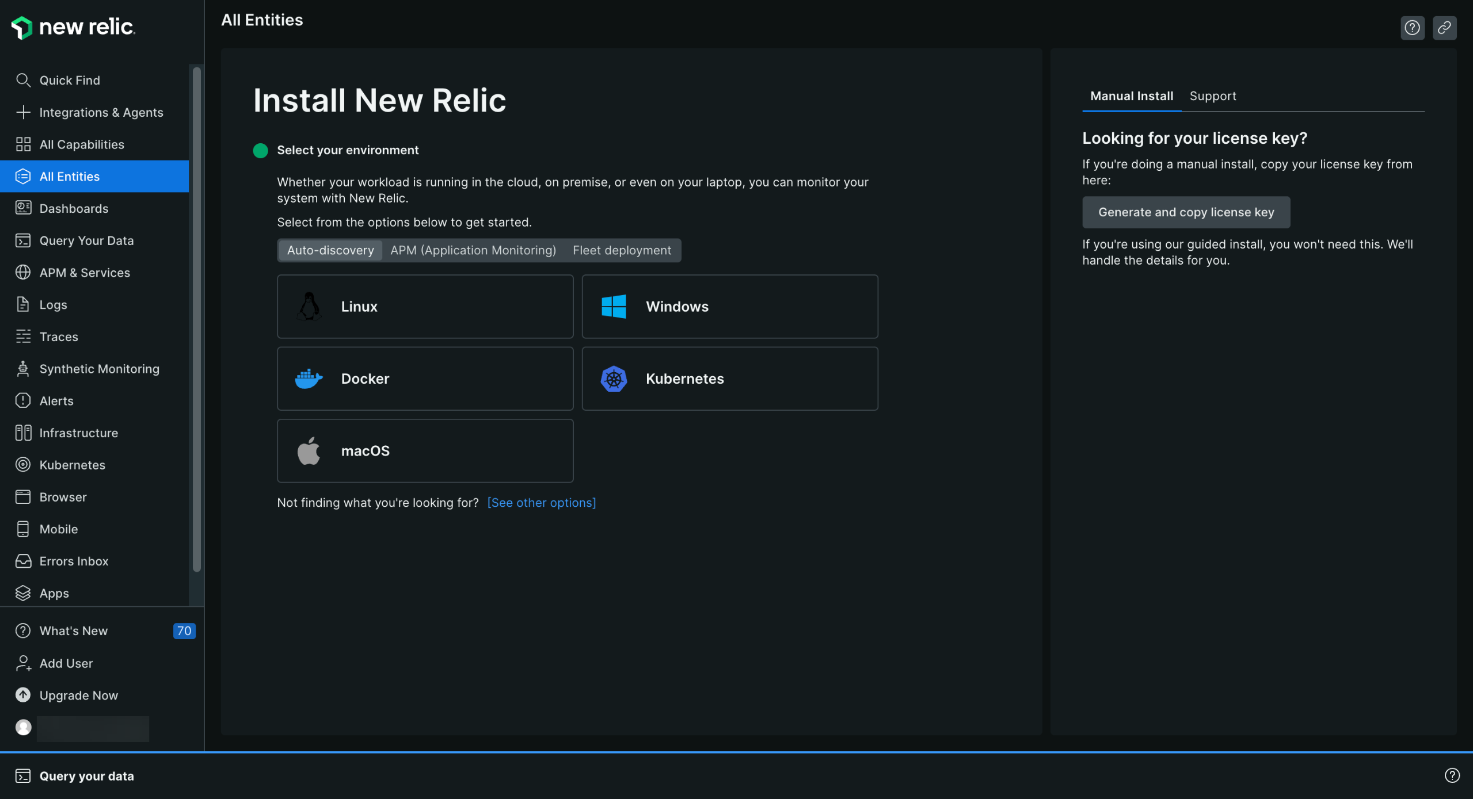Open Synthetic Monitoring sidebar item
Screen dimensions: 1473x799
click(x=99, y=369)
